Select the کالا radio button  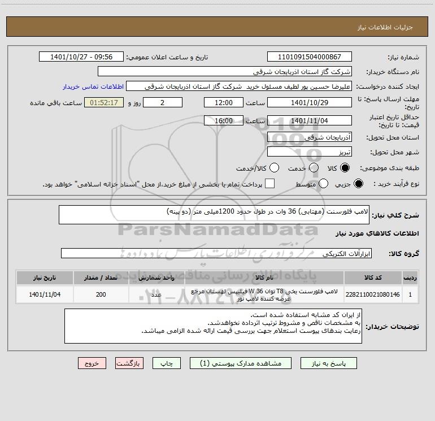(x=345, y=168)
